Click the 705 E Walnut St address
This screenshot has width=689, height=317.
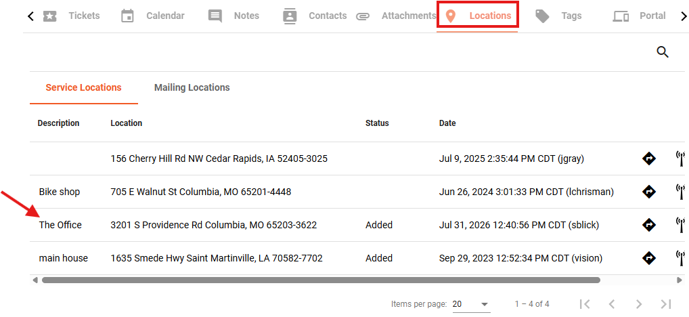click(x=201, y=192)
